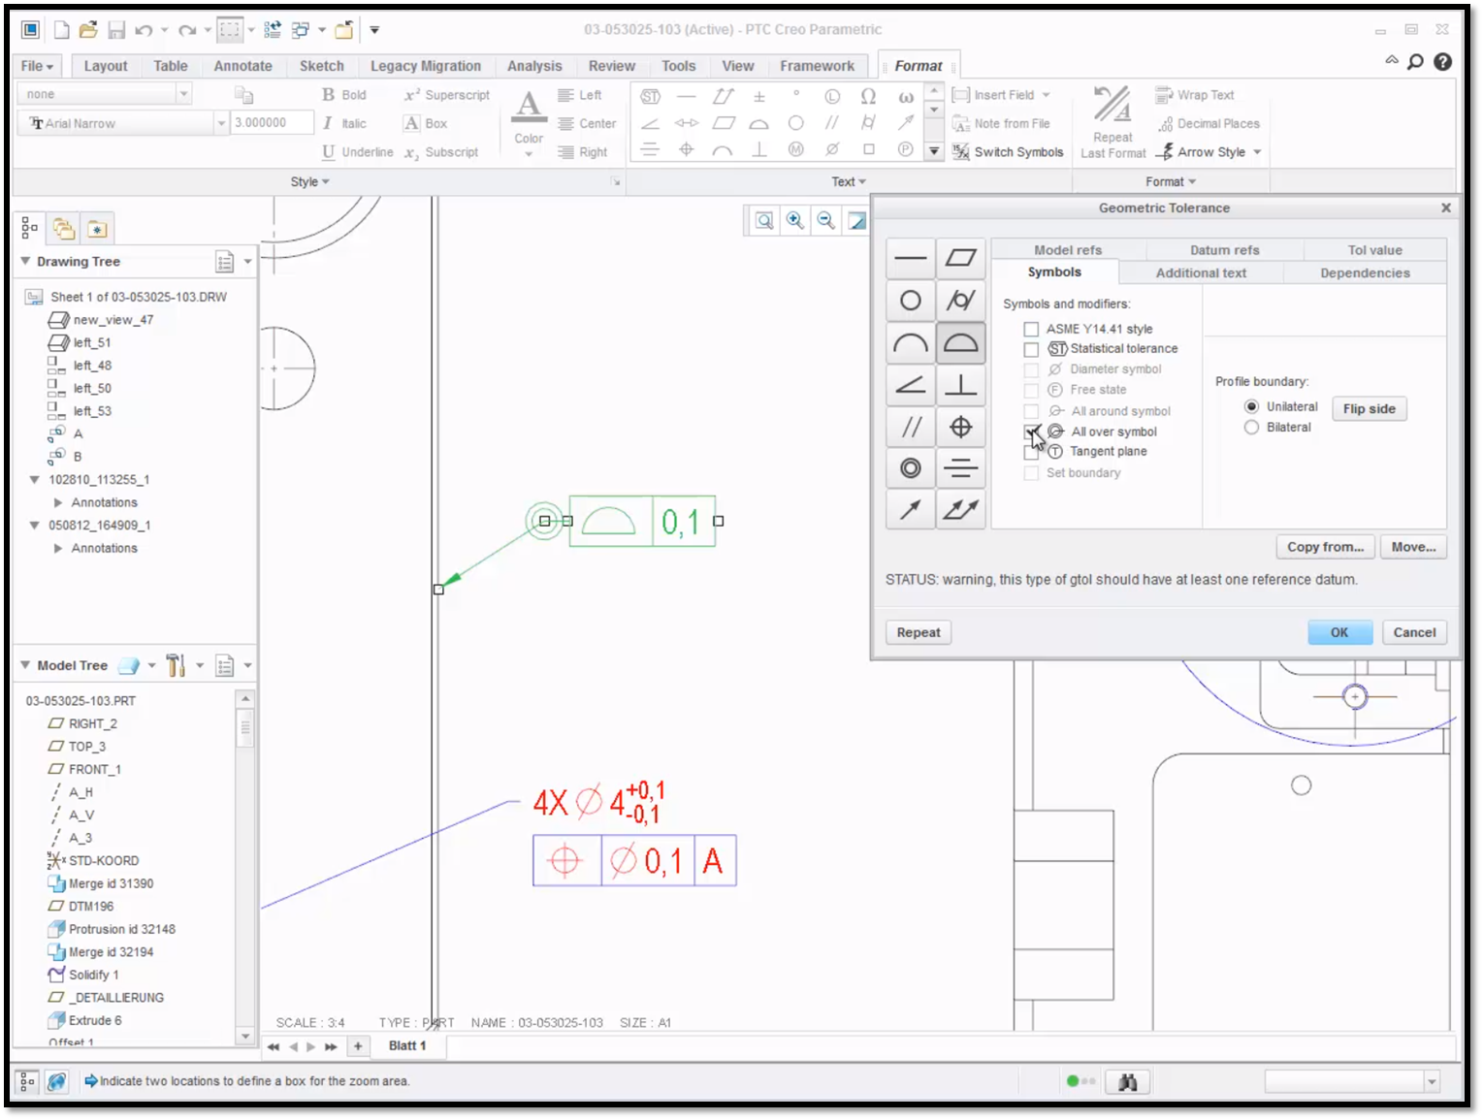Open the Datum refs tab
Screen dimensions: 1483x1120
[1225, 250]
